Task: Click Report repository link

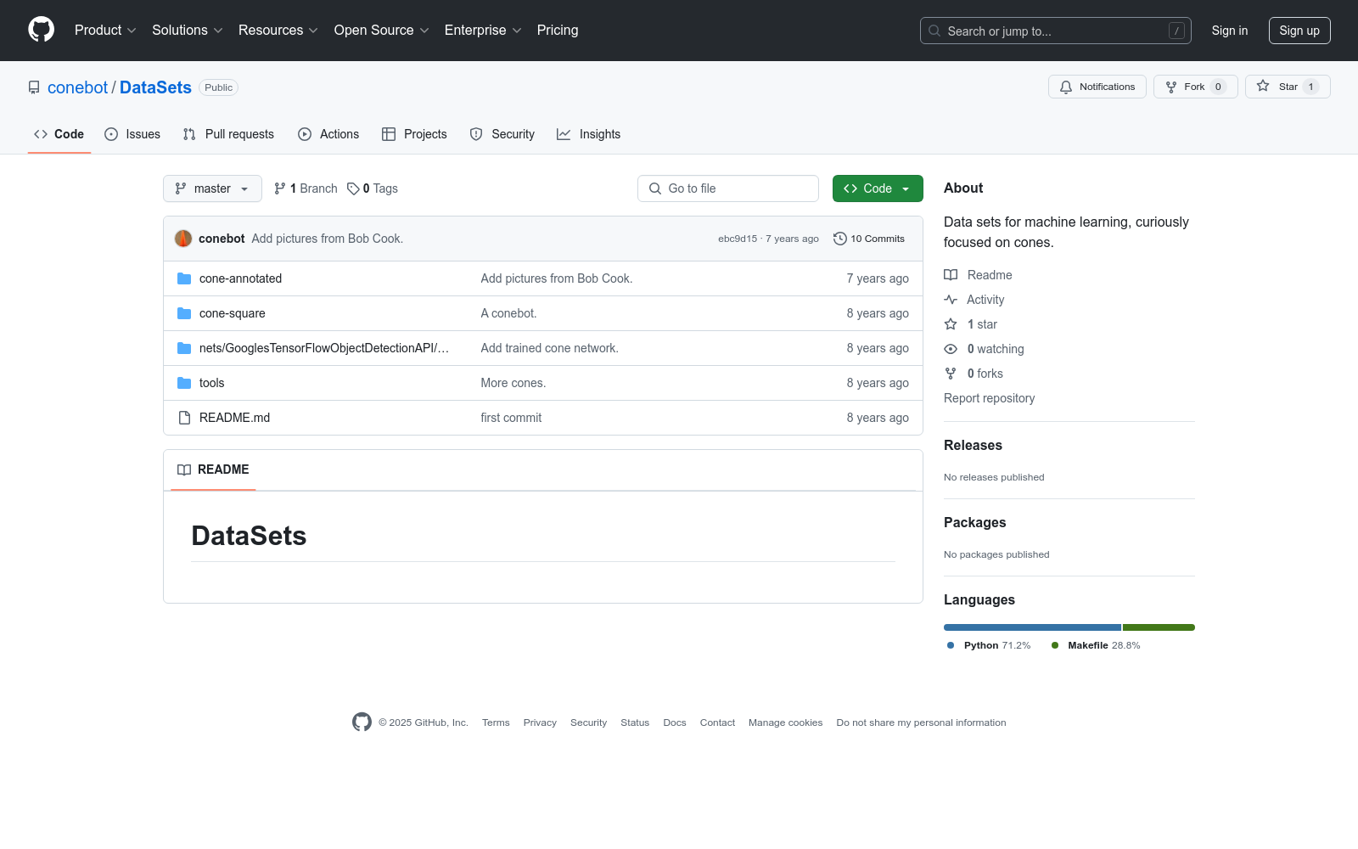Action: tap(990, 398)
